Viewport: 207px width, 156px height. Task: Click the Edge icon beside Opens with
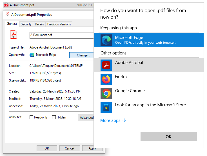(32, 55)
